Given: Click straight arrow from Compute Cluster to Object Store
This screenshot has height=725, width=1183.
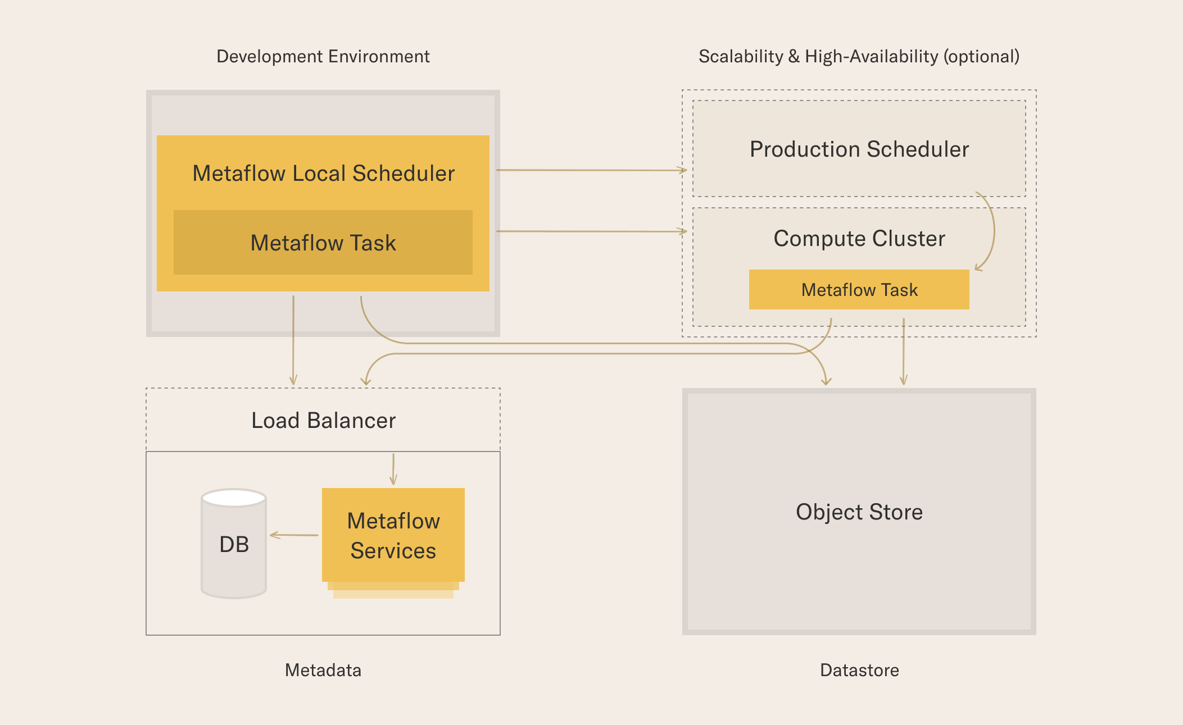Looking at the screenshot, I should 904,352.
